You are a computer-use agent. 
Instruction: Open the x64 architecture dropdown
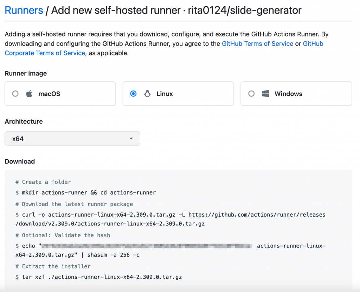(72, 138)
